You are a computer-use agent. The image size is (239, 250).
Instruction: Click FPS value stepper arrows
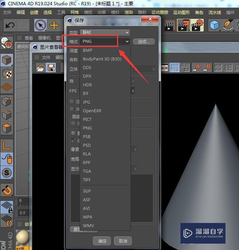[133, 91]
